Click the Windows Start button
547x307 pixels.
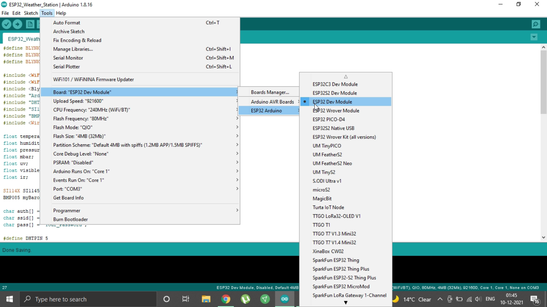tap(9, 299)
